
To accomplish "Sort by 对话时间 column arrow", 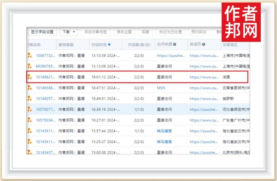I will coord(109,45).
